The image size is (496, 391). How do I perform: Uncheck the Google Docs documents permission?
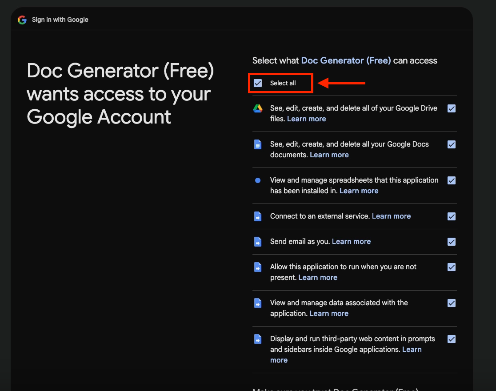click(x=452, y=144)
